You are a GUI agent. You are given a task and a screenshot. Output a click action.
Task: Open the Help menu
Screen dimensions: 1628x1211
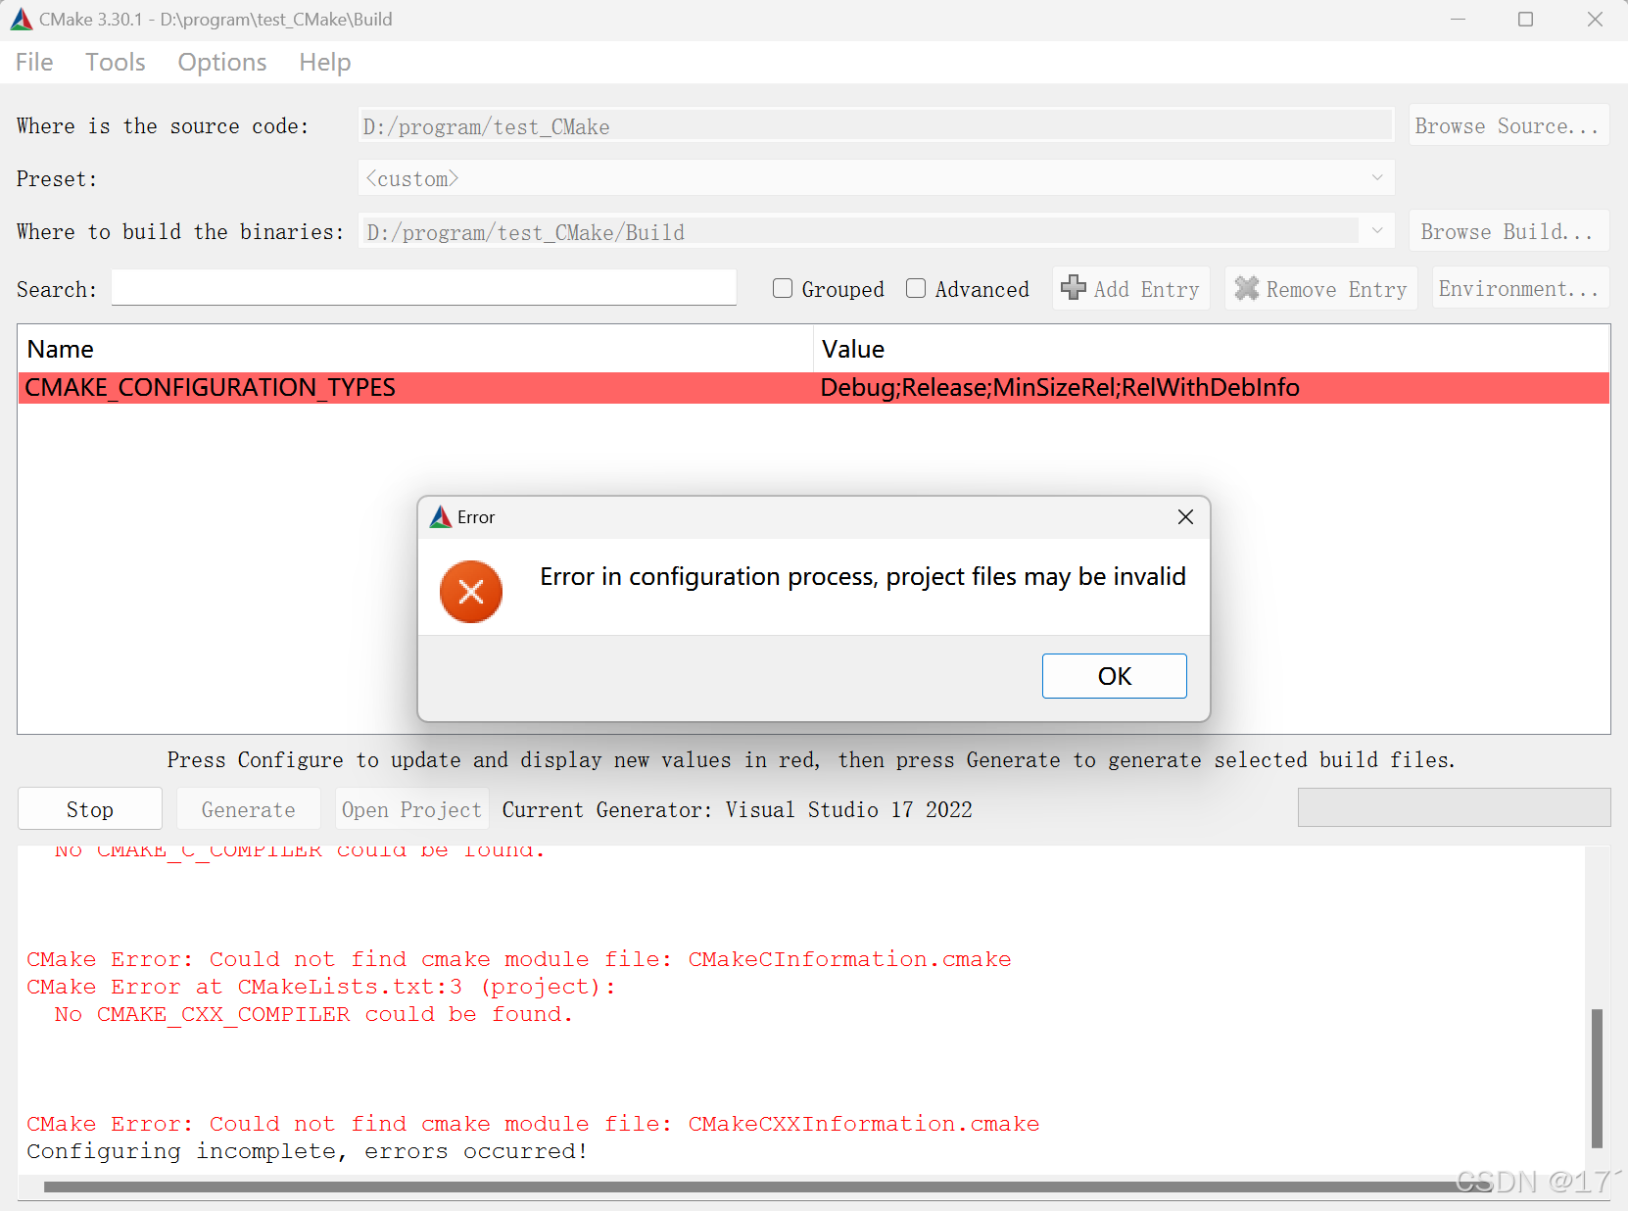point(325,62)
